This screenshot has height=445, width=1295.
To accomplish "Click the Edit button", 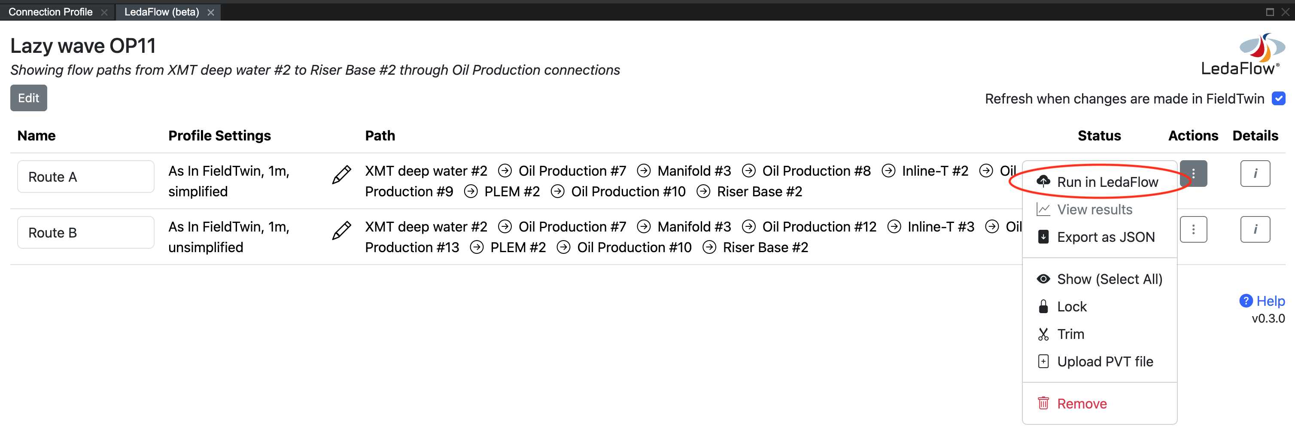I will [29, 98].
